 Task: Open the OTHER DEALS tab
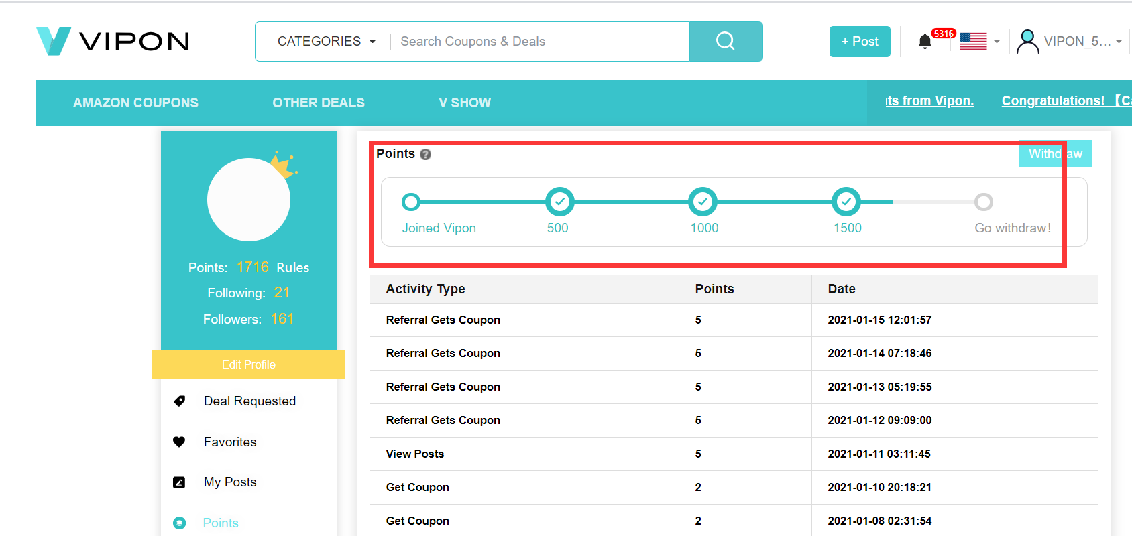(319, 103)
